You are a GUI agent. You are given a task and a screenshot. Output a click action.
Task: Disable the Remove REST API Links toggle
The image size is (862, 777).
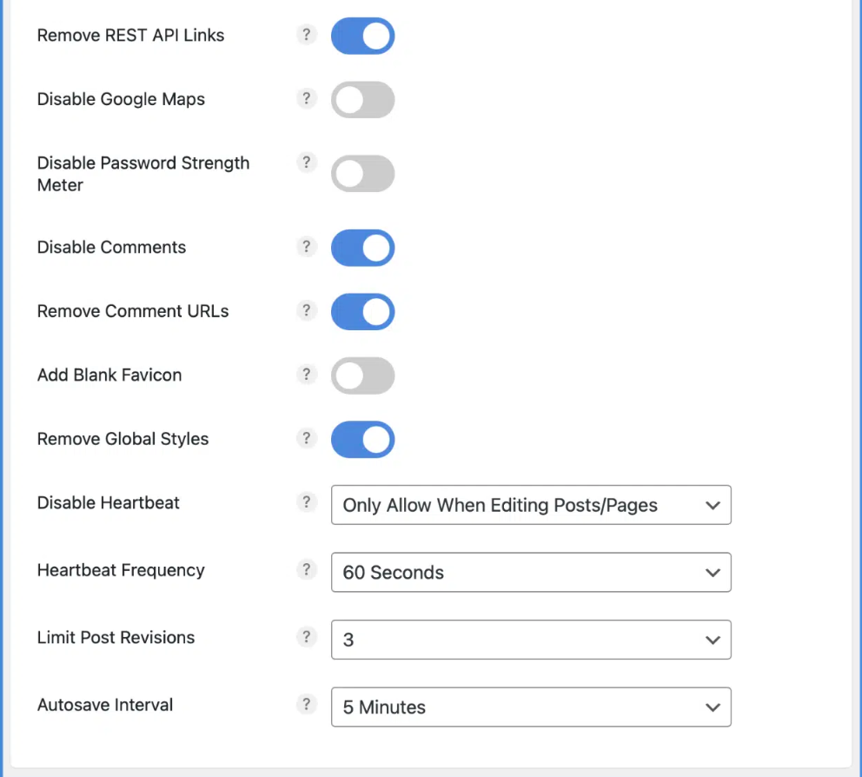[x=362, y=36]
